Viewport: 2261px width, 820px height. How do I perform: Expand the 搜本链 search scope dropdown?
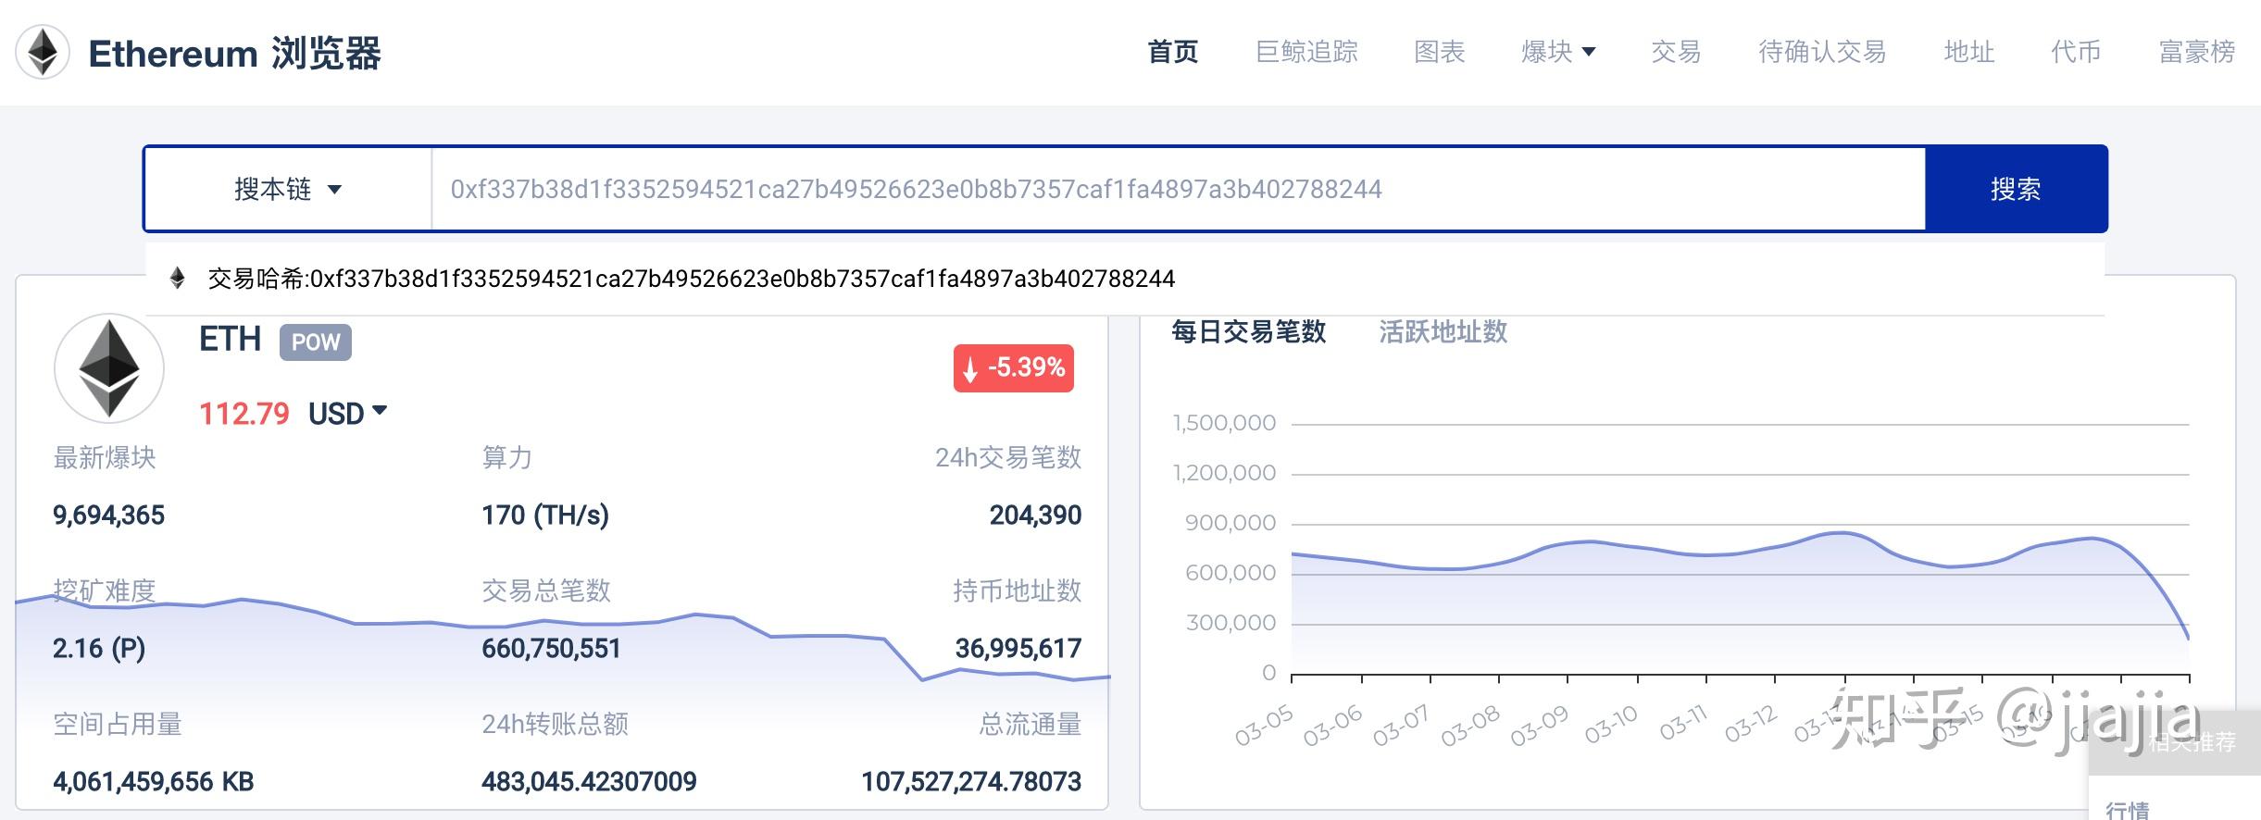tap(288, 189)
